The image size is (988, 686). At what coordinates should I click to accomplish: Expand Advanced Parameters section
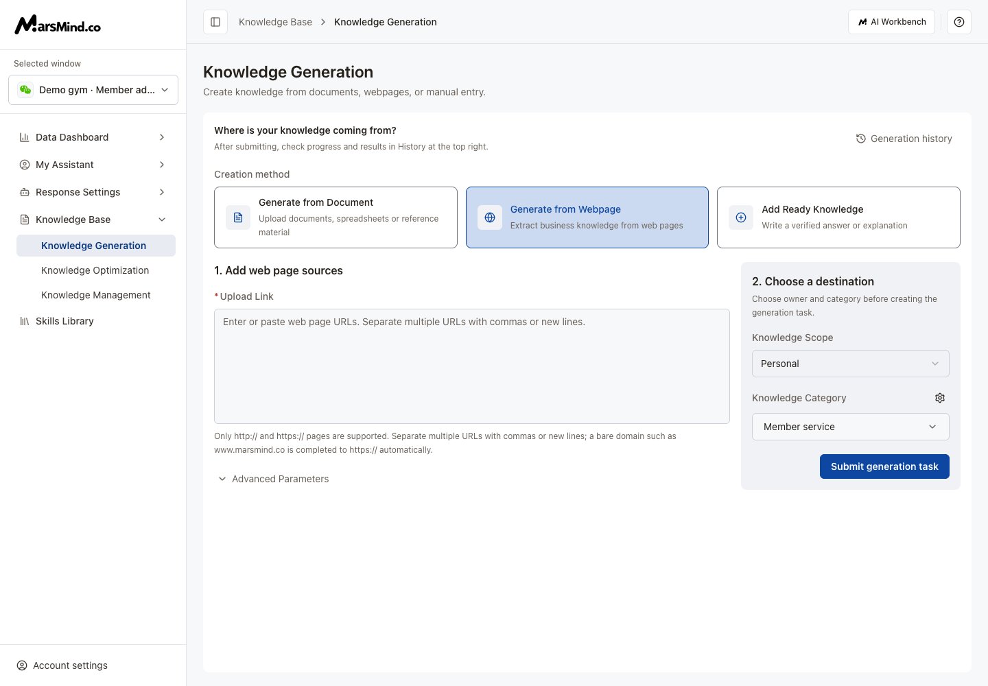click(273, 479)
